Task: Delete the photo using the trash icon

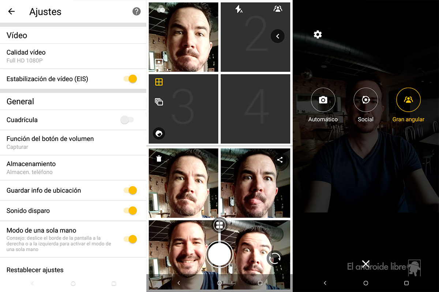Action: pyautogui.click(x=159, y=158)
